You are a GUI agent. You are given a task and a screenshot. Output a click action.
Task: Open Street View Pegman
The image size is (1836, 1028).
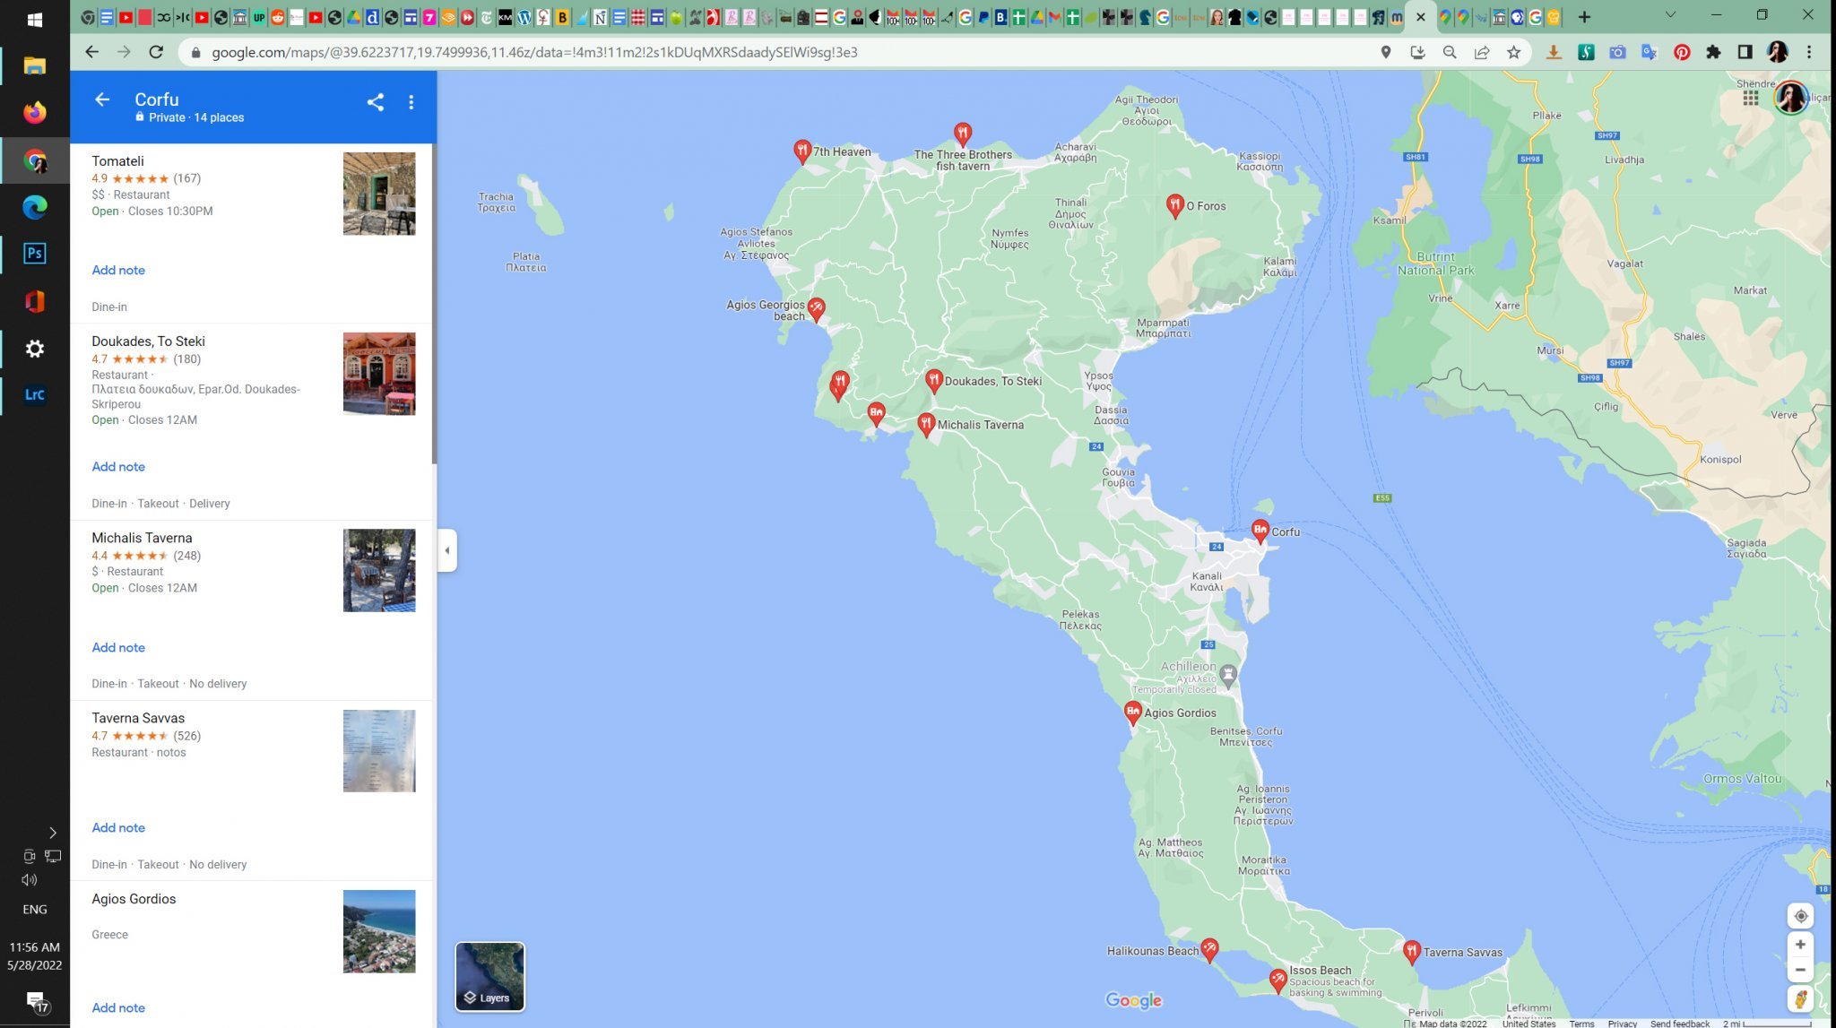tap(1800, 999)
